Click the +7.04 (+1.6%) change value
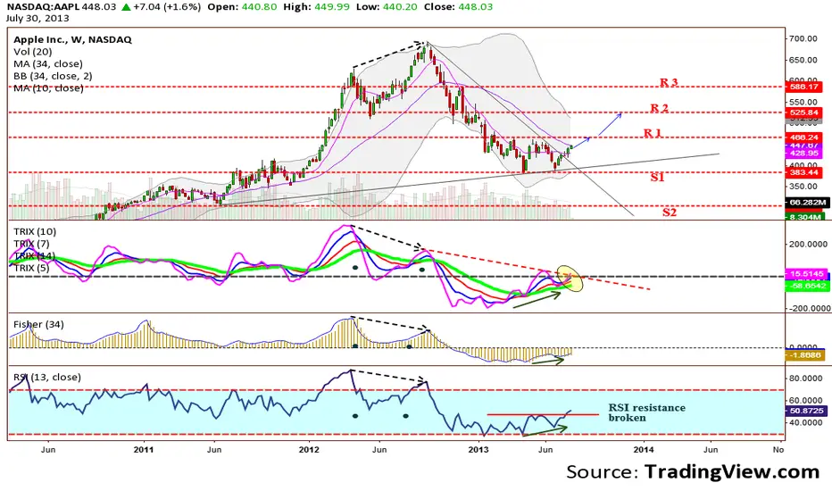 click(x=167, y=7)
